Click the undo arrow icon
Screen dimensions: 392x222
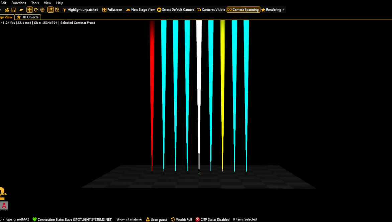(21, 10)
